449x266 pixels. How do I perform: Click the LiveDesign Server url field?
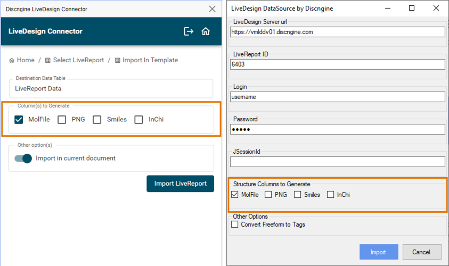pos(337,32)
